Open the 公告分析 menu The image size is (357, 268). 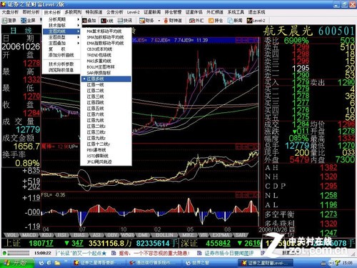click(x=115, y=12)
